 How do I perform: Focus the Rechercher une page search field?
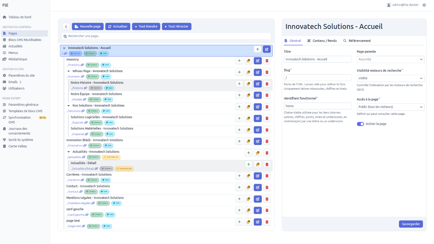click(166, 36)
